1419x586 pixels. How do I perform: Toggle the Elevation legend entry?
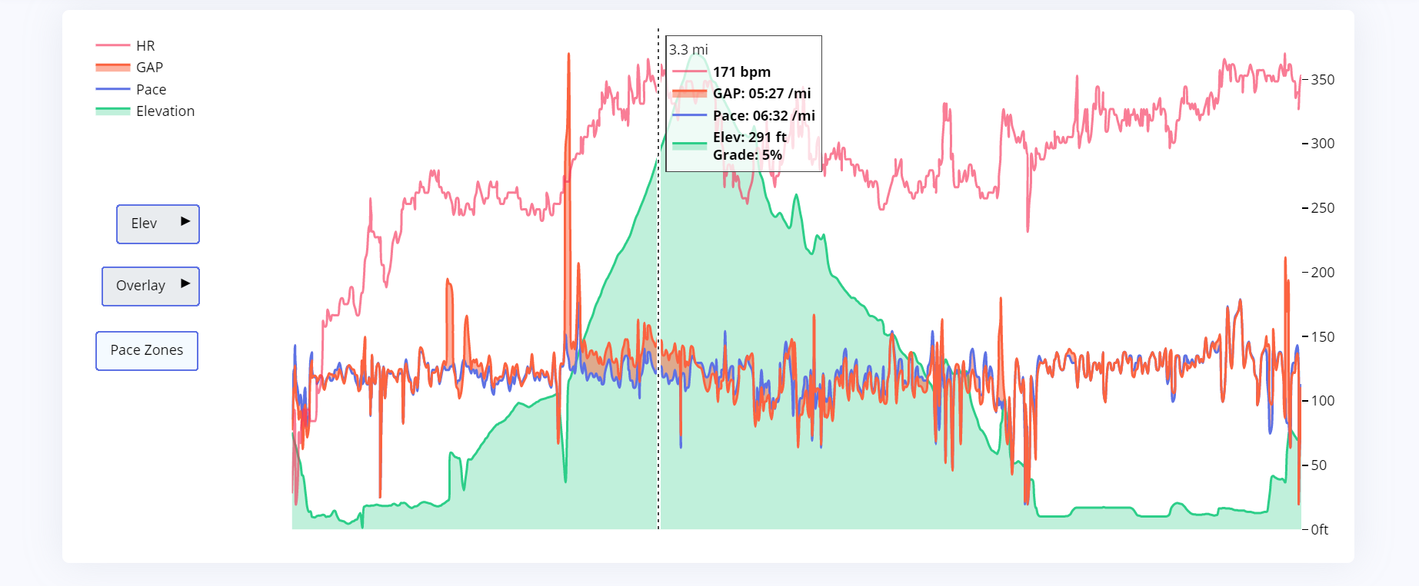[165, 111]
